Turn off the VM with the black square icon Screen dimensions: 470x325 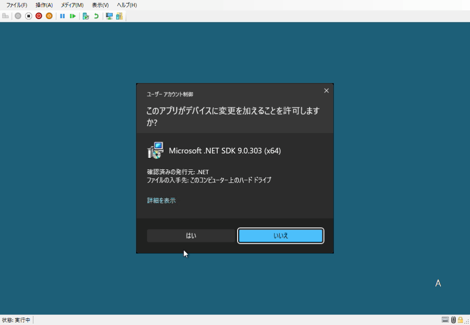[29, 16]
